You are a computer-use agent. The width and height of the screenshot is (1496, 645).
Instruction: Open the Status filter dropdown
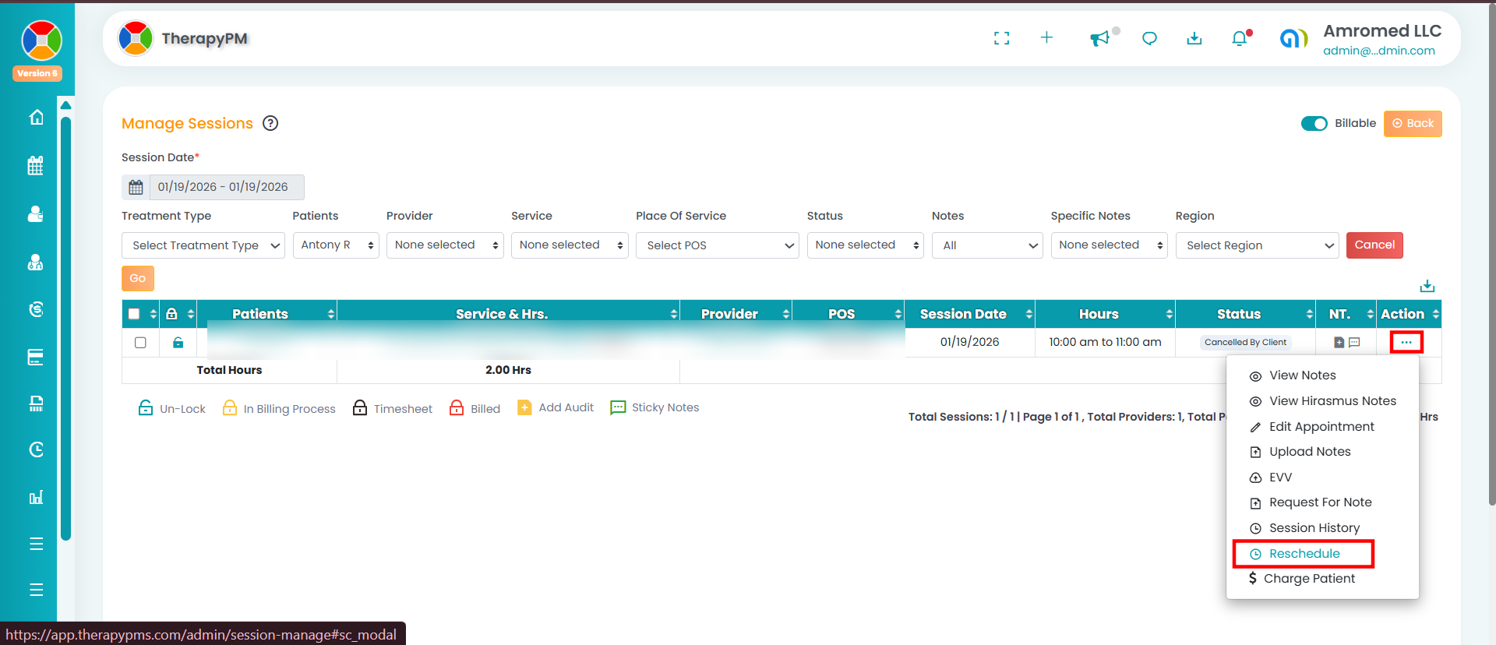(866, 245)
